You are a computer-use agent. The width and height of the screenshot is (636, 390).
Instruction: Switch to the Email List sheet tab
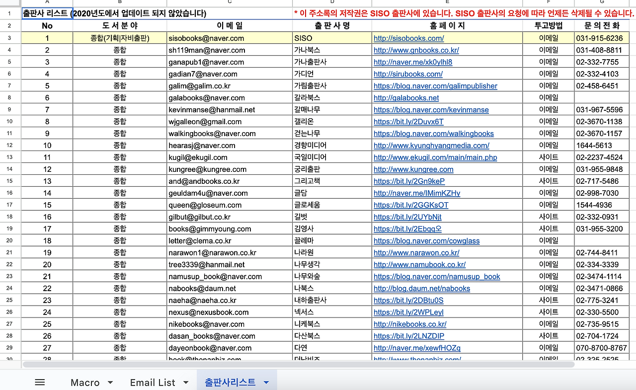point(153,383)
